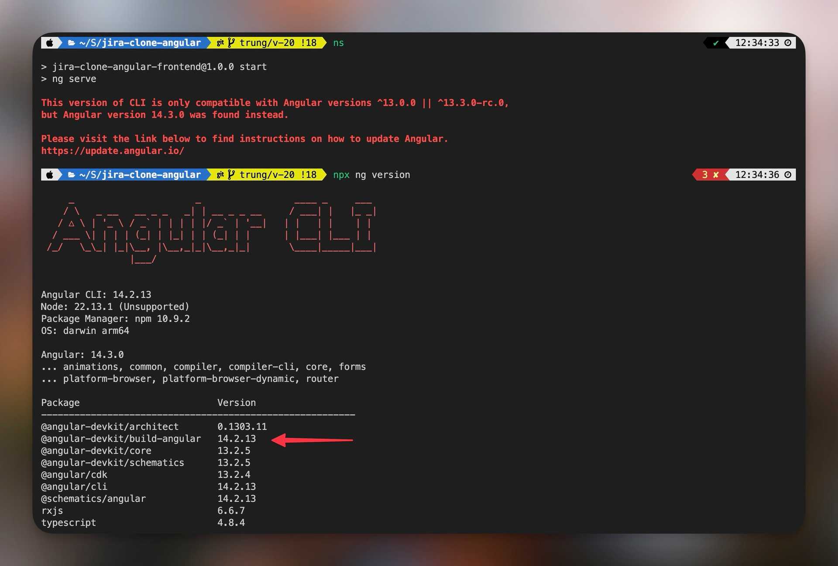Click the git branch icon beside npx ng version

pyautogui.click(x=231, y=175)
